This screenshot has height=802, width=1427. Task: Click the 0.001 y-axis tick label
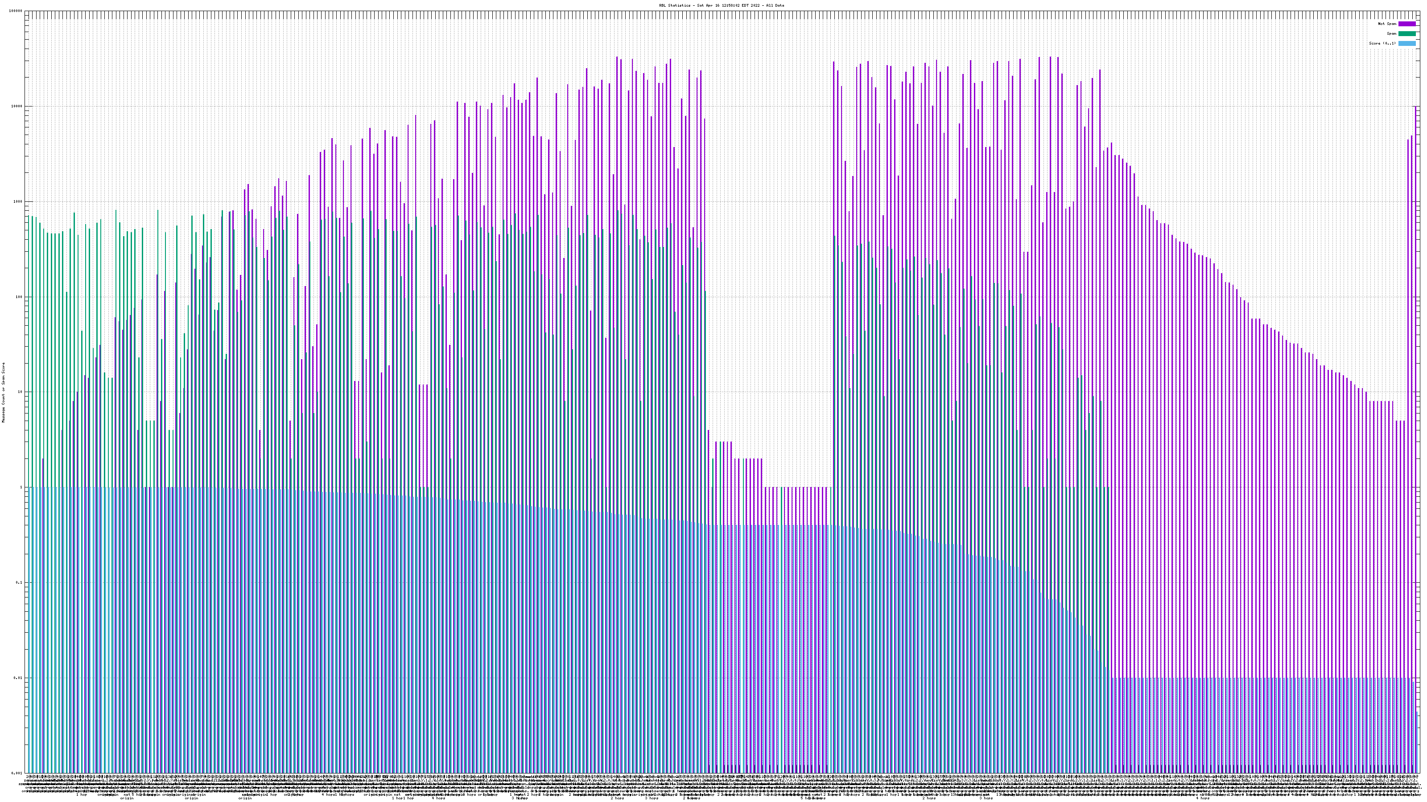(x=17, y=773)
